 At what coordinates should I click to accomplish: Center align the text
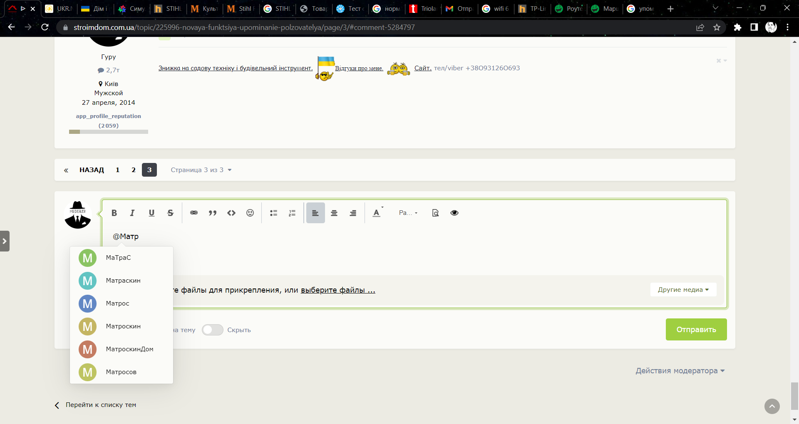click(334, 213)
